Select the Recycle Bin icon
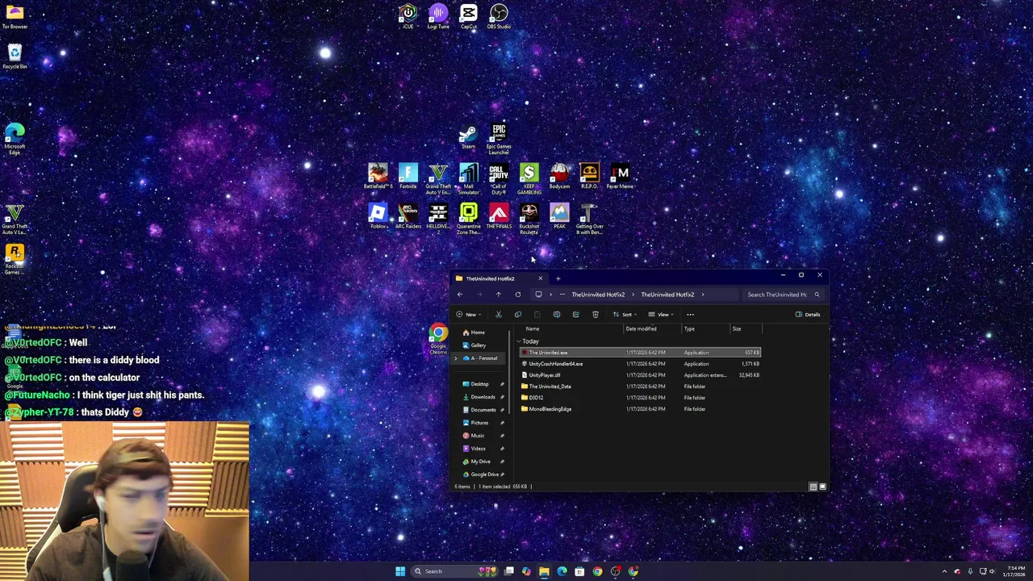Image resolution: width=1033 pixels, height=581 pixels. point(15,56)
